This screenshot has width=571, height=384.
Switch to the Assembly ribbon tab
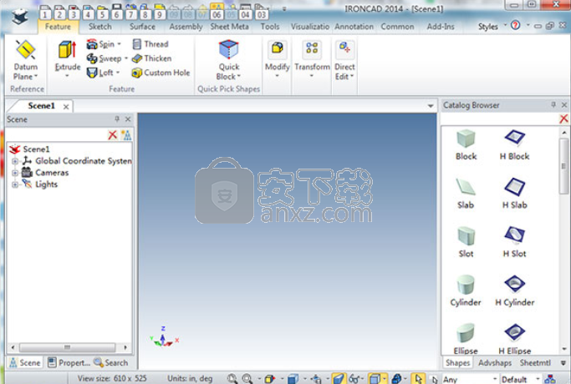tap(186, 27)
